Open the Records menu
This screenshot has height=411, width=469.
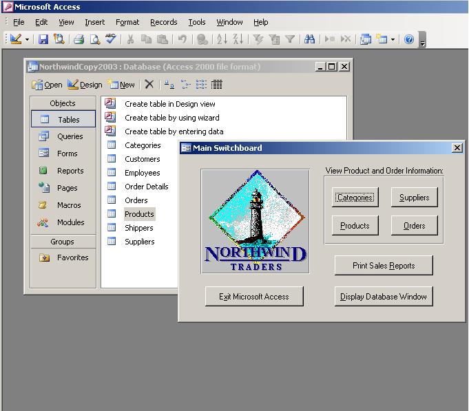pos(163,22)
